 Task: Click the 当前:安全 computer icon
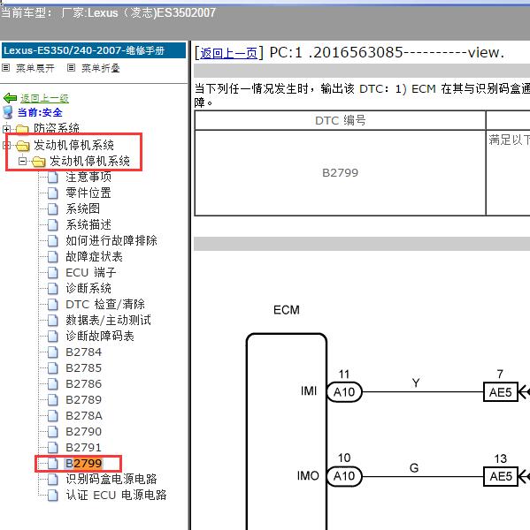point(7,112)
